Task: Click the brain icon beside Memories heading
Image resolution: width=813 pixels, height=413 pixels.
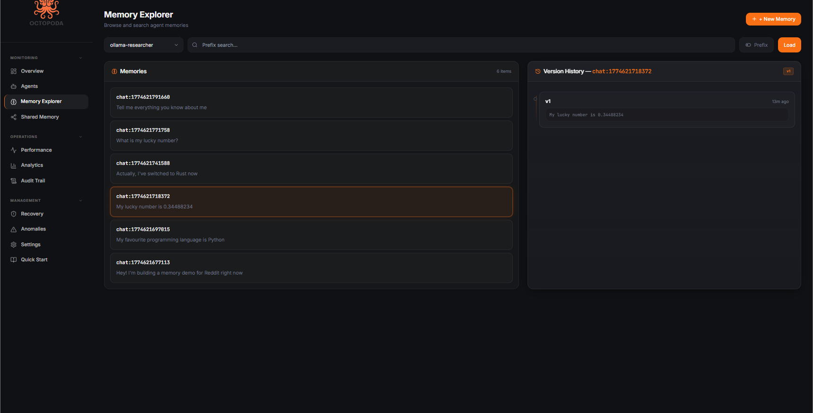Action: pos(114,71)
